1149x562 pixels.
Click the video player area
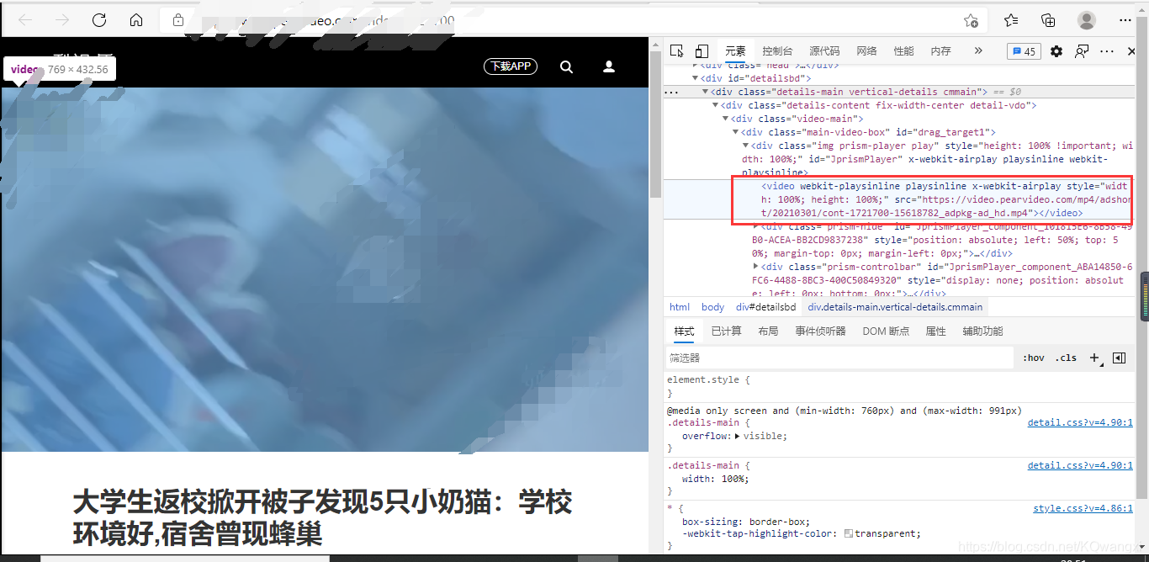click(325, 269)
